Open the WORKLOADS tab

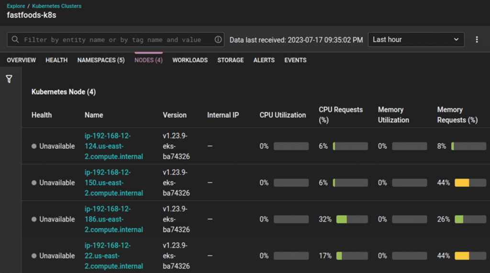(x=190, y=60)
